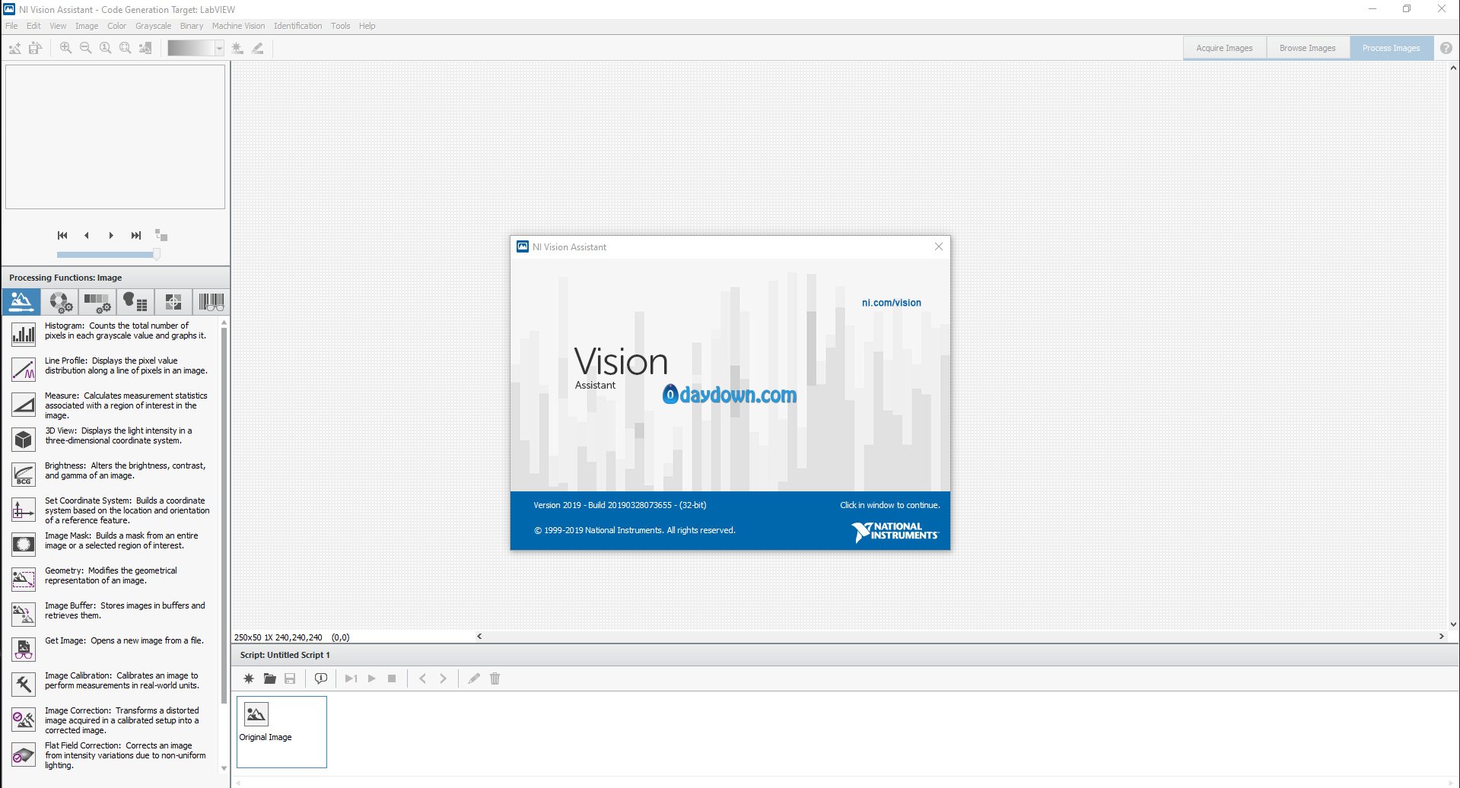The image size is (1460, 788).
Task: Go to previous image in browser
Action: [87, 235]
